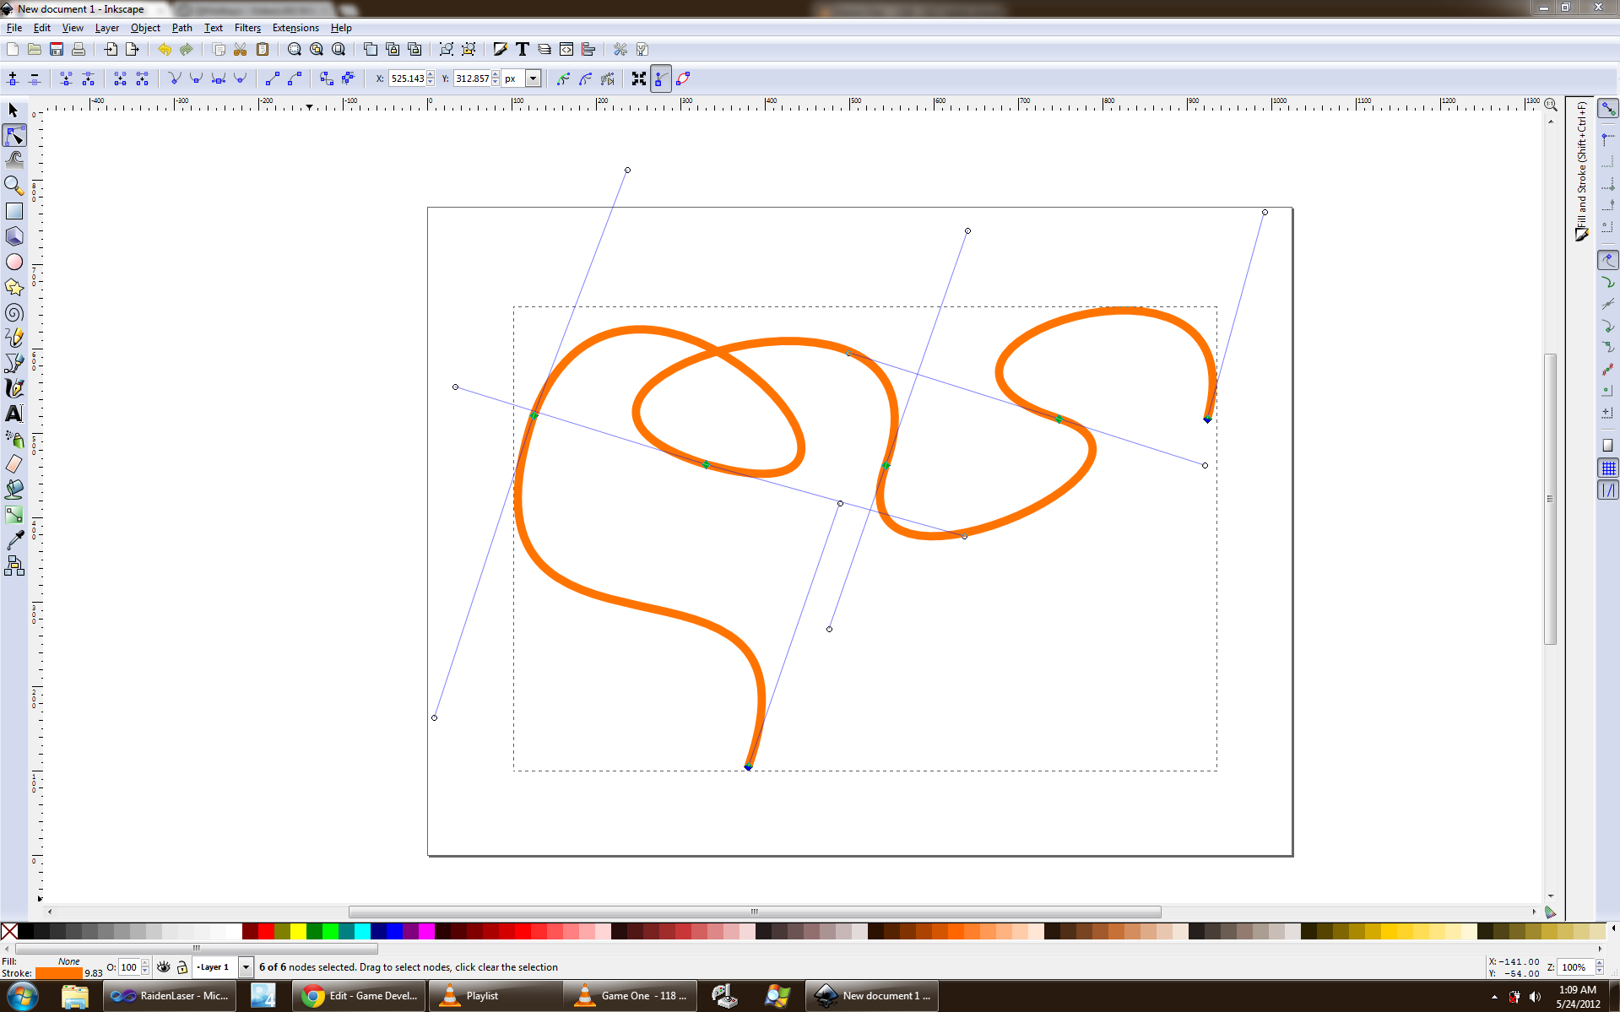
Task: Open the File menu
Action: coord(14,28)
